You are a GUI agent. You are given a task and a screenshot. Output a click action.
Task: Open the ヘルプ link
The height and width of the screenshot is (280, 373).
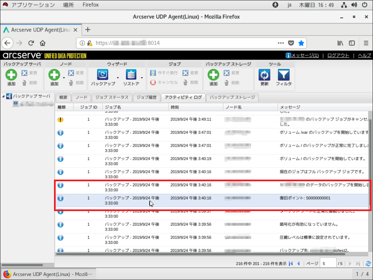pyautogui.click(x=364, y=55)
